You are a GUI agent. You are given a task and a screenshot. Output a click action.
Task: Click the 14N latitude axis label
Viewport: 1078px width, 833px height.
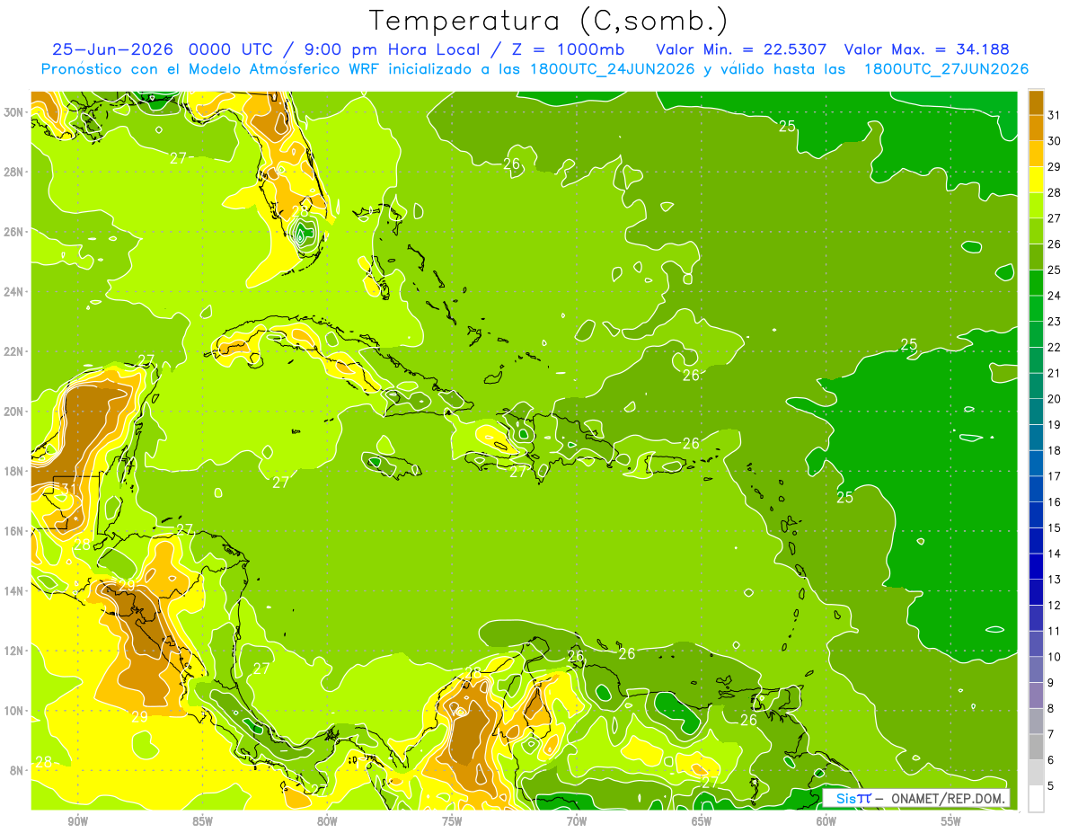coord(14,590)
